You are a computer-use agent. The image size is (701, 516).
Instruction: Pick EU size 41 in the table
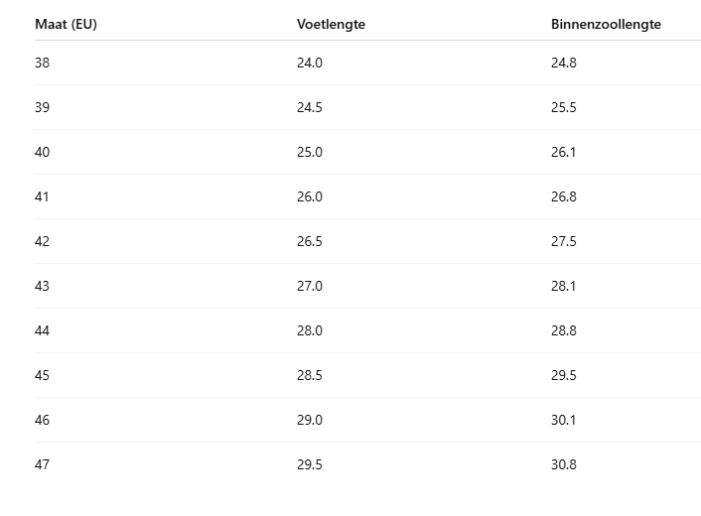[x=43, y=196]
